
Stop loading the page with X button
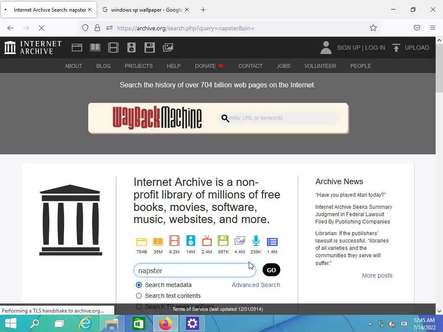point(42,28)
